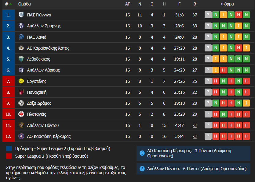This screenshot has width=255, height=182.
Task: Click the ΠΑΣ Γιάννινα team crest icon
Action: tap(21, 15)
